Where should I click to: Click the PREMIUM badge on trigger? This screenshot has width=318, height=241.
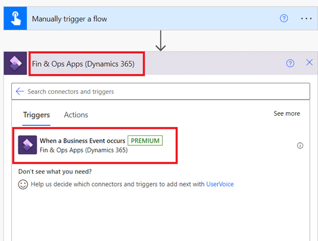tap(145, 141)
